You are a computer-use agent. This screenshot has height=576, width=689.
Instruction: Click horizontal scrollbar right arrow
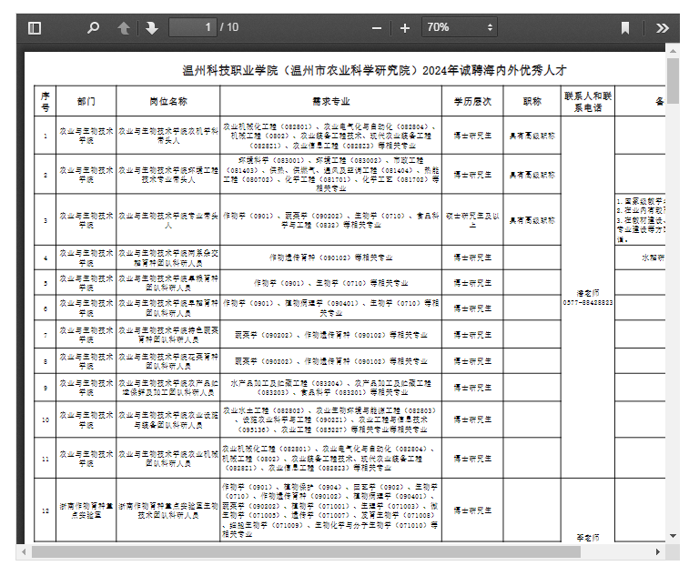(x=658, y=551)
